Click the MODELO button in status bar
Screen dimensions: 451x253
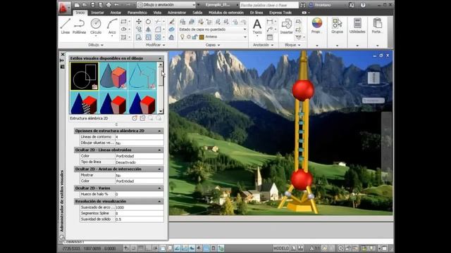tap(281, 248)
